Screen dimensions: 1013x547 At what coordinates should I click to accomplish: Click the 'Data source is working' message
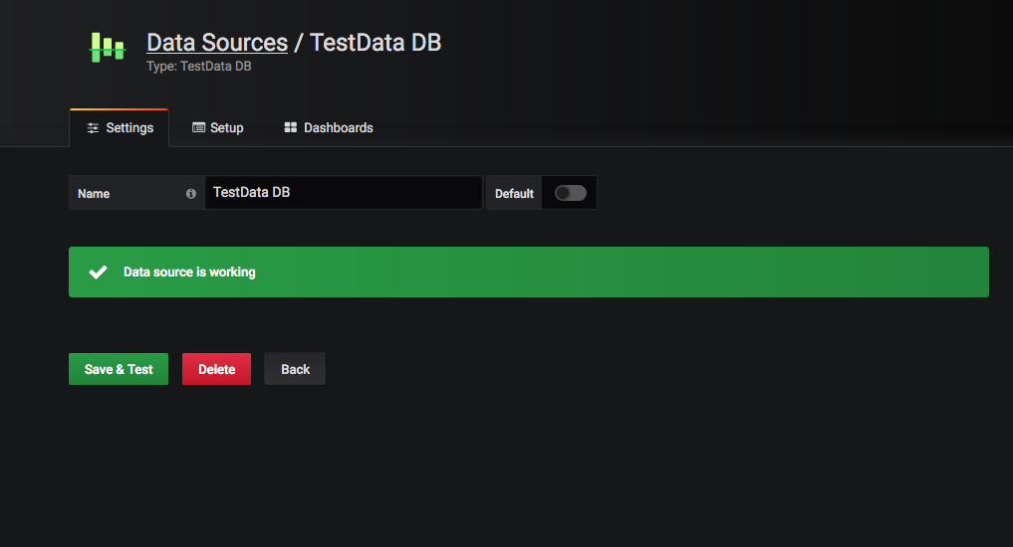click(x=189, y=273)
